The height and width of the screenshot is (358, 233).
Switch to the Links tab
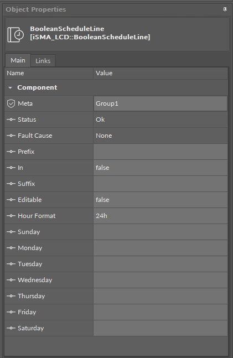[43, 61]
